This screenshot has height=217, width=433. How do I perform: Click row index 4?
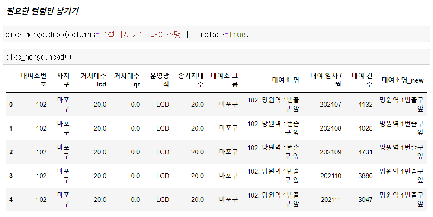(x=11, y=199)
